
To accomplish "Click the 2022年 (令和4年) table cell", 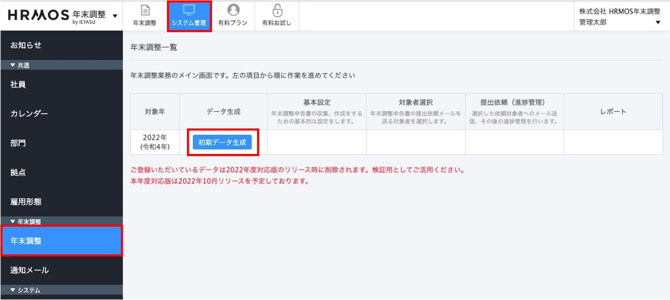I will [155, 142].
